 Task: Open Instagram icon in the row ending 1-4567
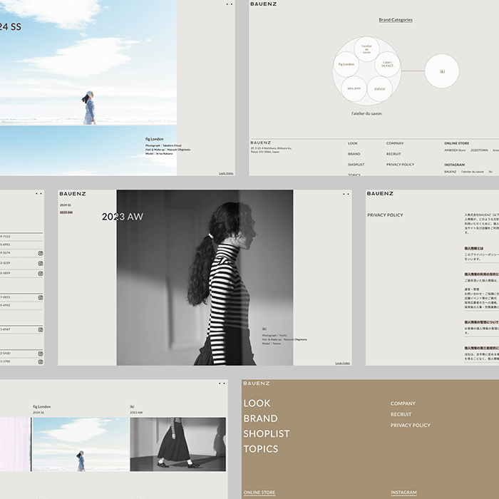[41, 329]
